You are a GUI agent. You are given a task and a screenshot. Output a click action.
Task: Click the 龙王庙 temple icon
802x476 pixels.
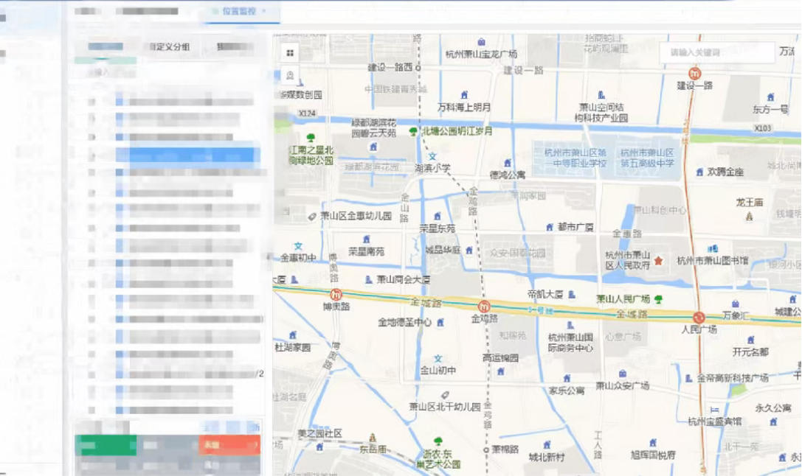(x=750, y=216)
